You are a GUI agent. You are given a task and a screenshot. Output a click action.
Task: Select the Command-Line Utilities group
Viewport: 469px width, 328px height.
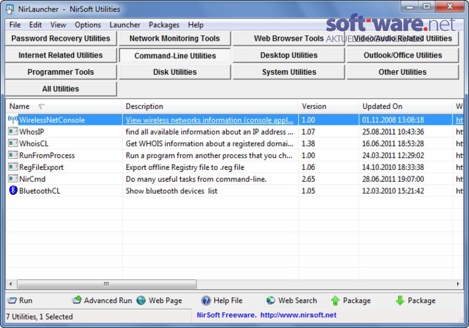click(x=175, y=56)
